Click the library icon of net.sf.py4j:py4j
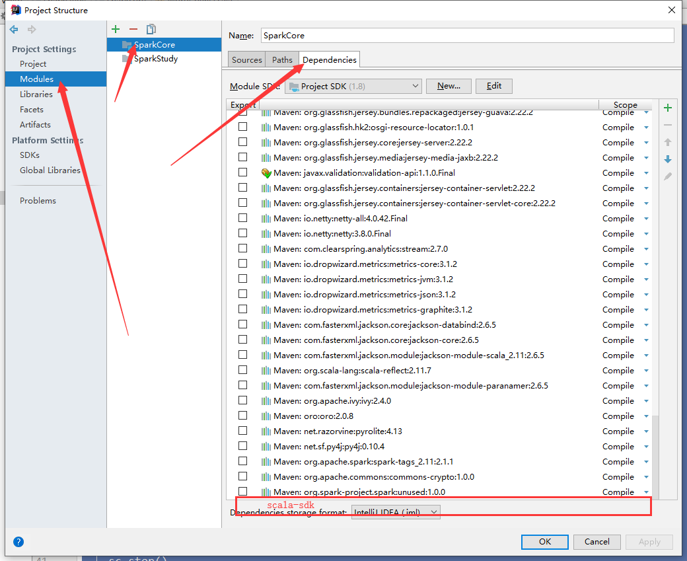The height and width of the screenshot is (561, 687). click(266, 447)
